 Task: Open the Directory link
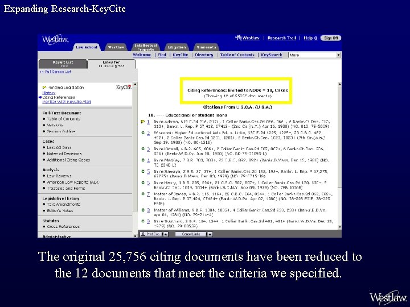[204, 55]
